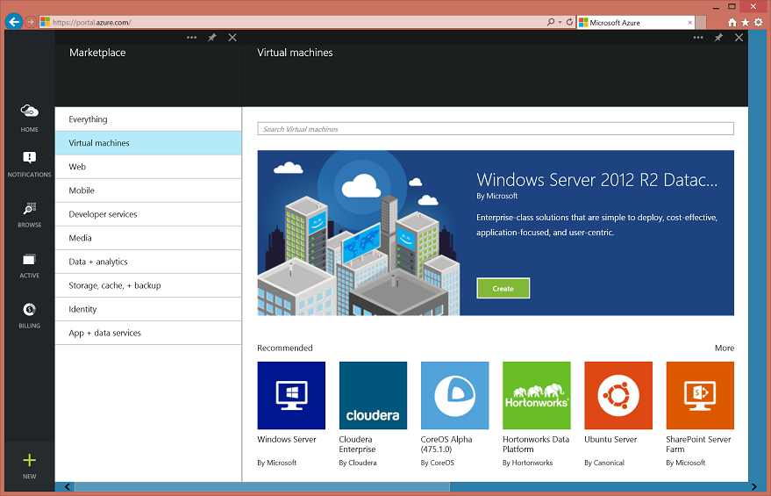Click the 'By Cloudera' publisher text
The width and height of the screenshot is (771, 496).
(x=358, y=463)
